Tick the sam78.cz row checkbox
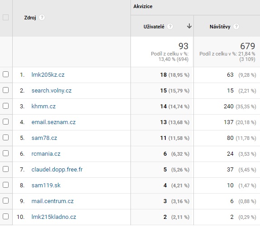Image resolution: width=260 pixels, height=227 pixels. click(5, 138)
